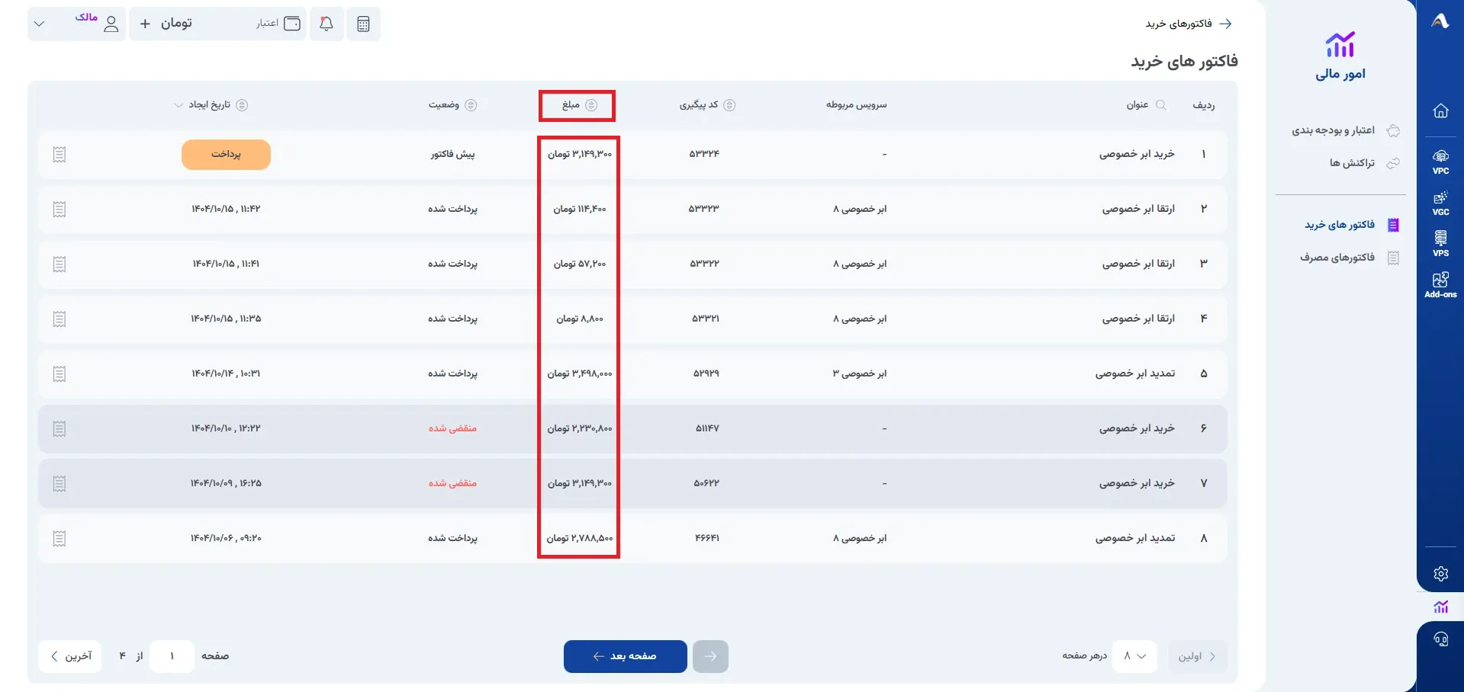Open the calculator icon in top bar
This screenshot has height=692, width=1464.
click(363, 24)
